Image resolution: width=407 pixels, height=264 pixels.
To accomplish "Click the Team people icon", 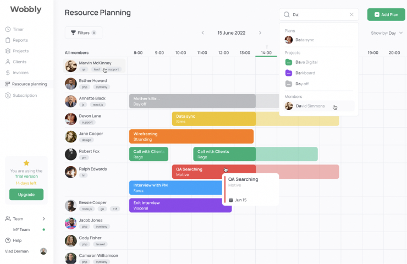I will [8, 219].
